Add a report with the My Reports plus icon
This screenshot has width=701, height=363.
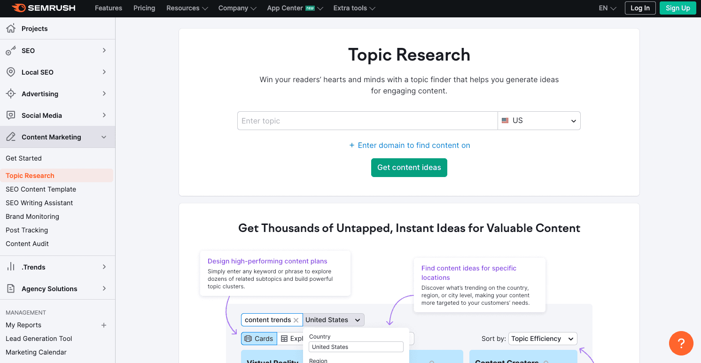pos(103,324)
